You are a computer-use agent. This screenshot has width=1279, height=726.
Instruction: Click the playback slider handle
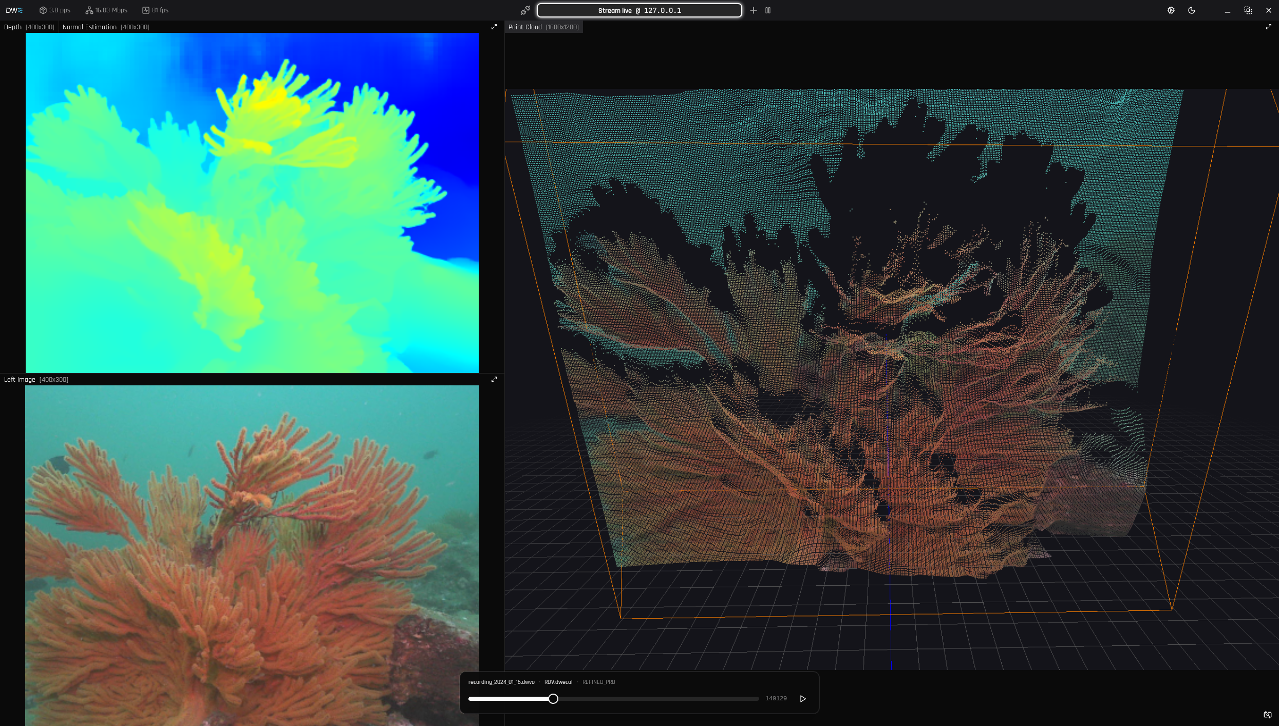point(553,699)
